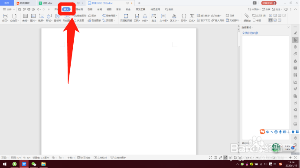300x168 pixels.
Task: Open the 开发工具 developer tools tab
Action: pyautogui.click(x=140, y=10)
